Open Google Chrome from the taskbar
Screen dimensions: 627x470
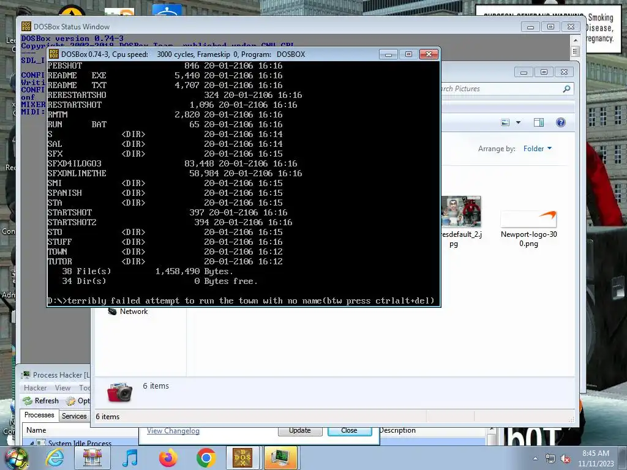[x=206, y=458]
